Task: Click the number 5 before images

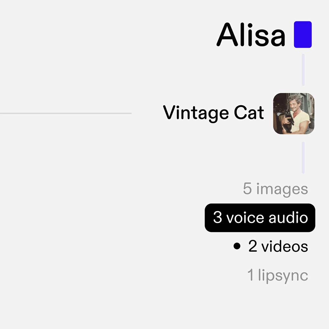Action: [x=247, y=189]
